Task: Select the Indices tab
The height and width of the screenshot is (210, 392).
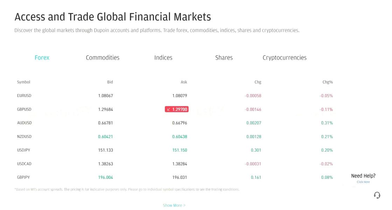Action: point(163,58)
